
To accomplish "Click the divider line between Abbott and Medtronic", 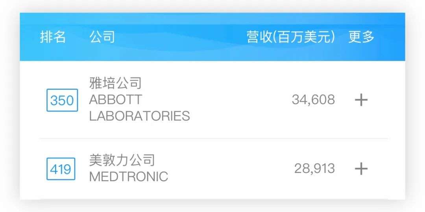I will coord(213,139).
